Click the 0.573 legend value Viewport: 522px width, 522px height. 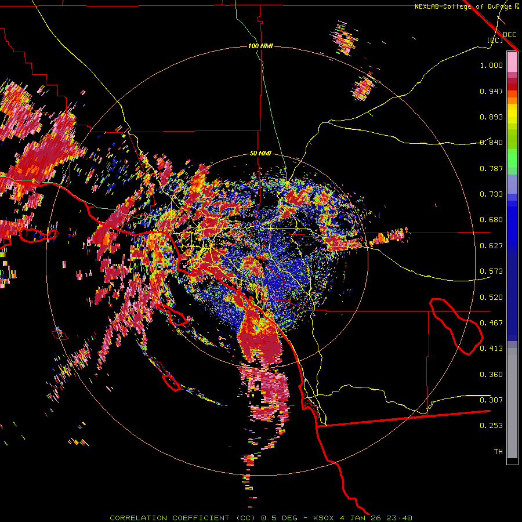(x=491, y=271)
